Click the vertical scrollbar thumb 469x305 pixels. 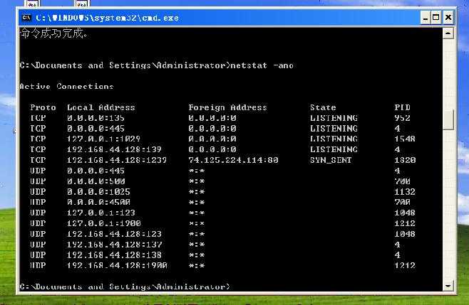tap(448, 119)
